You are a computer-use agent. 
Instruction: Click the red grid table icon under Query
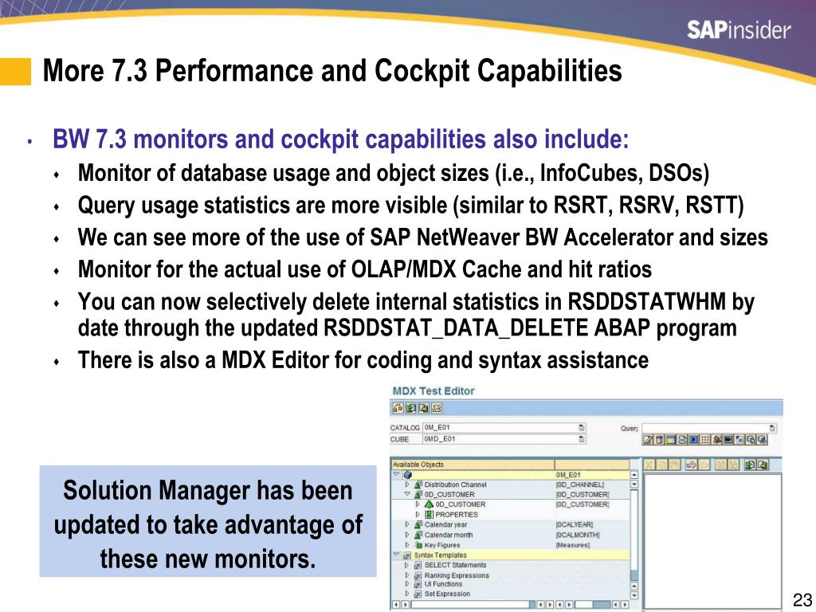tap(705, 440)
